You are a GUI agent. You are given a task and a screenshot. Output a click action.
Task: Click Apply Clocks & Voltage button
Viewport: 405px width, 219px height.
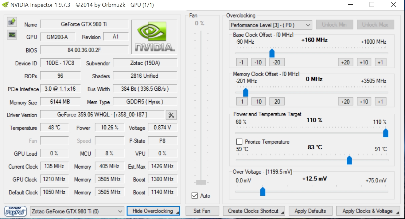(x=368, y=211)
